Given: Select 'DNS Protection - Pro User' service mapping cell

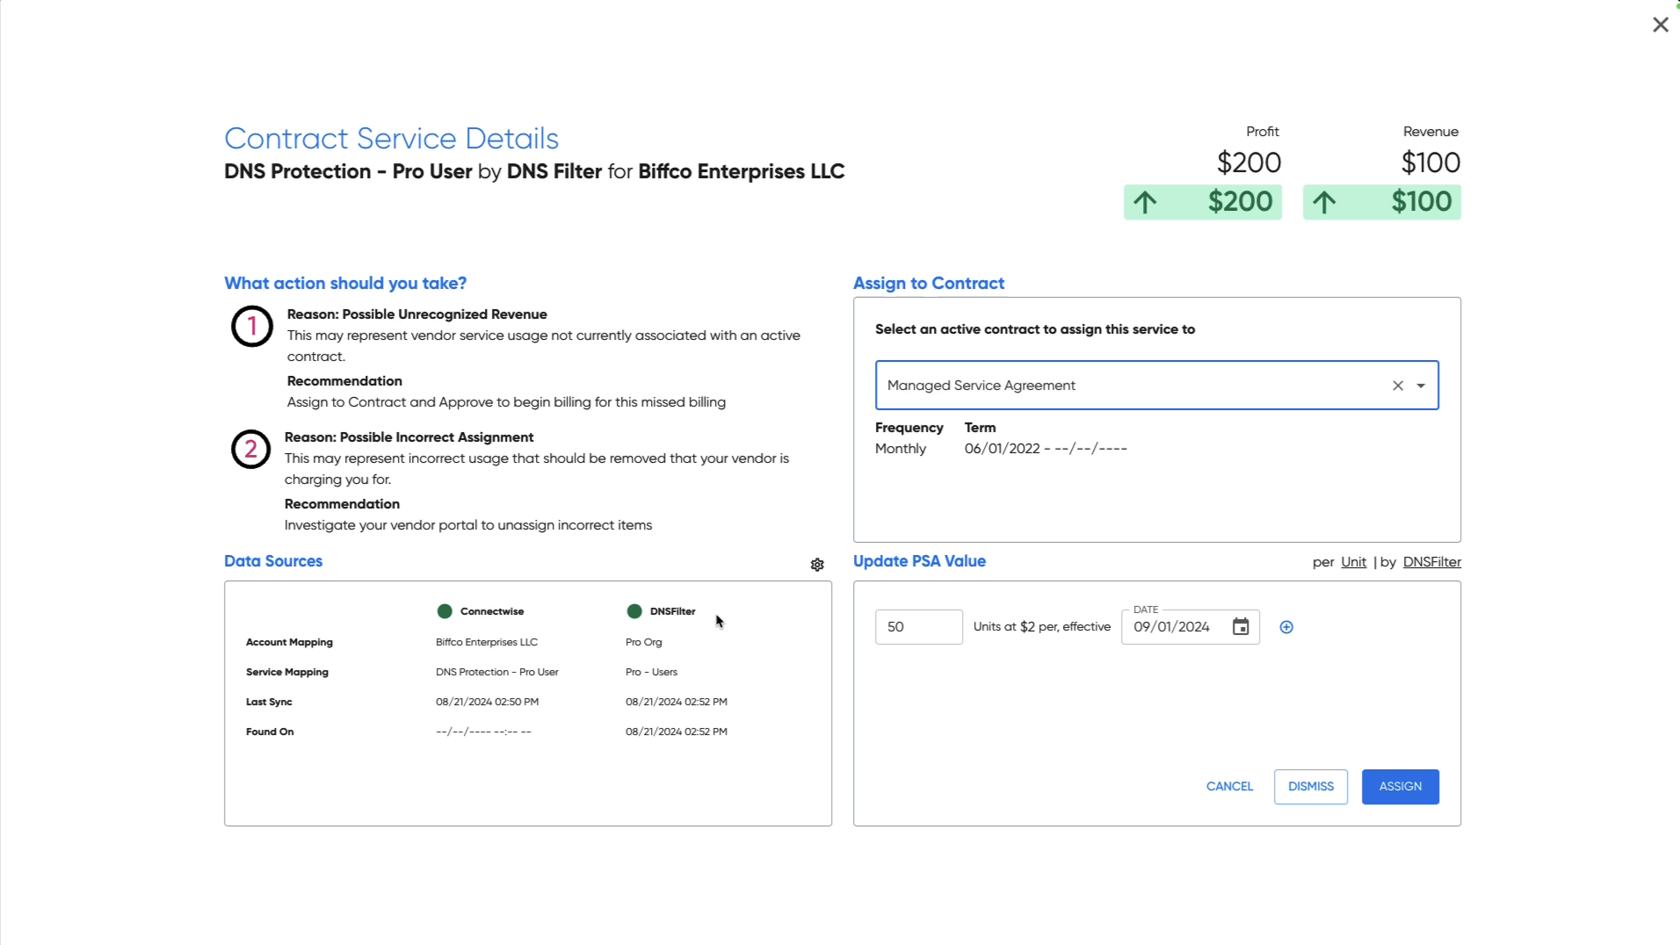Looking at the screenshot, I should (x=497, y=672).
